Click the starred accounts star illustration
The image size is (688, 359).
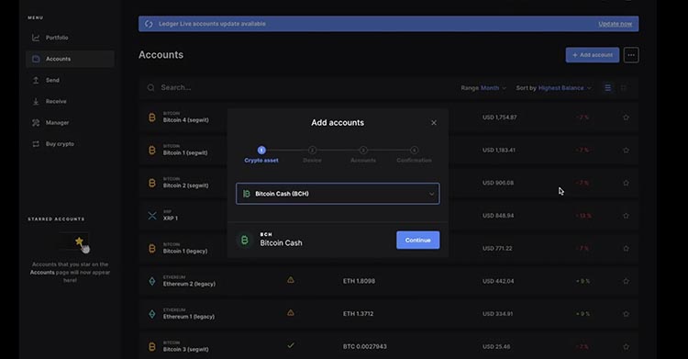(79, 241)
